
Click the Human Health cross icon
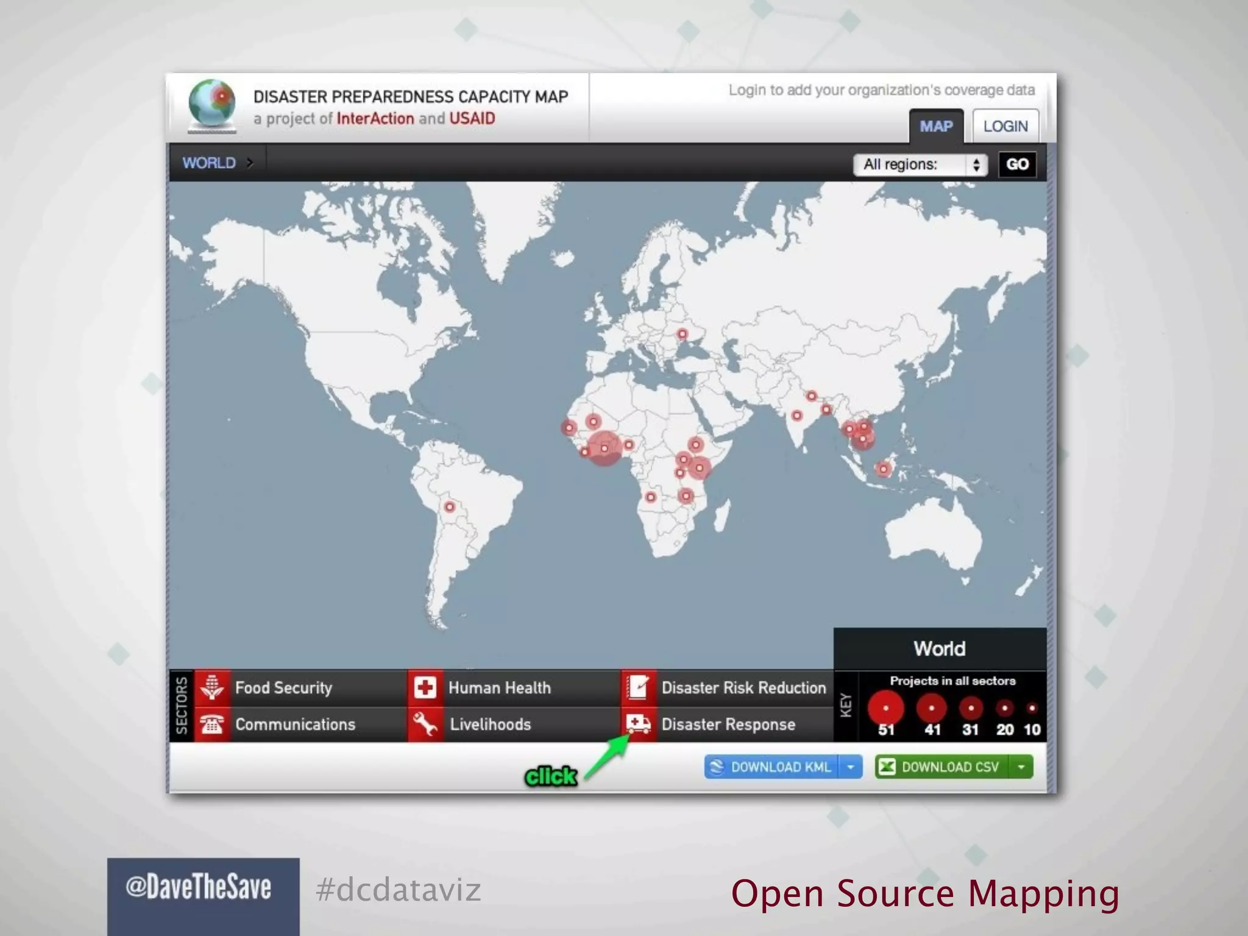pos(425,687)
